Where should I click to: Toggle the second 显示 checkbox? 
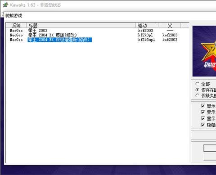(202, 112)
